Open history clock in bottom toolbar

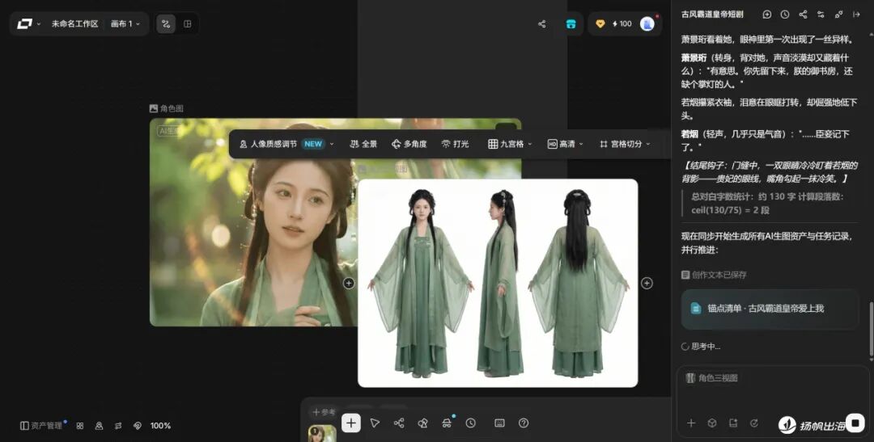(x=471, y=423)
